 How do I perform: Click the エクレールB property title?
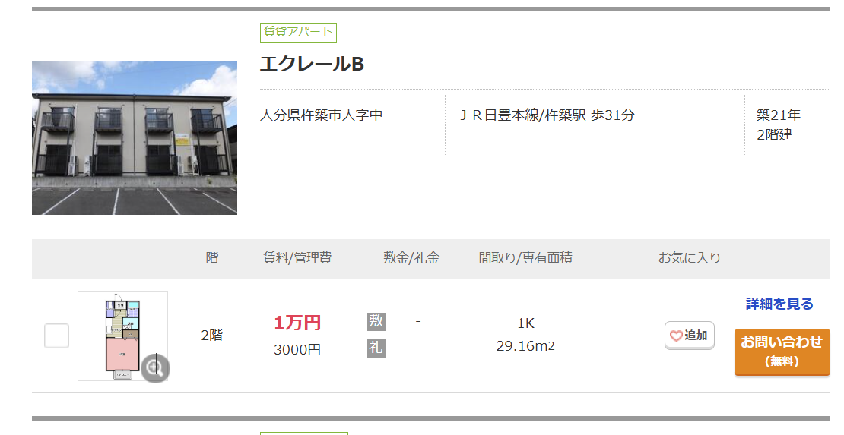point(312,65)
